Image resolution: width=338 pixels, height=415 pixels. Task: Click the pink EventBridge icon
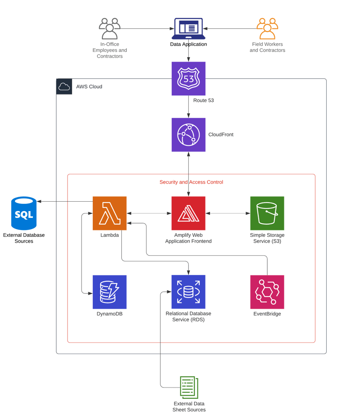(x=267, y=292)
